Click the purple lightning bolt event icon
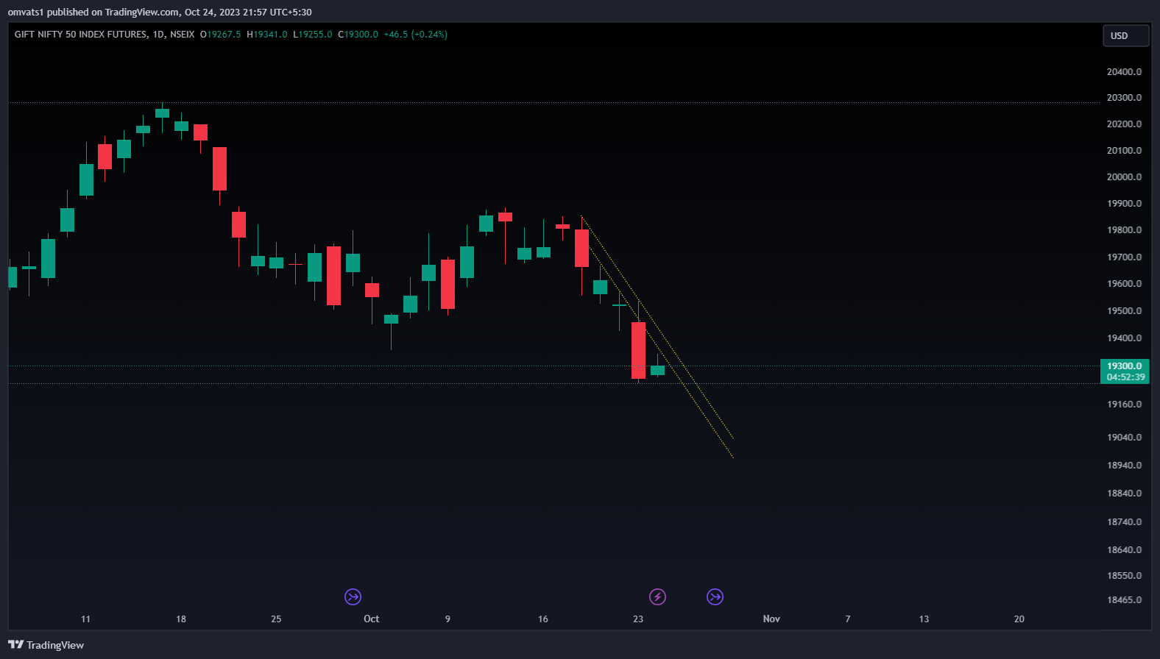 pos(657,596)
